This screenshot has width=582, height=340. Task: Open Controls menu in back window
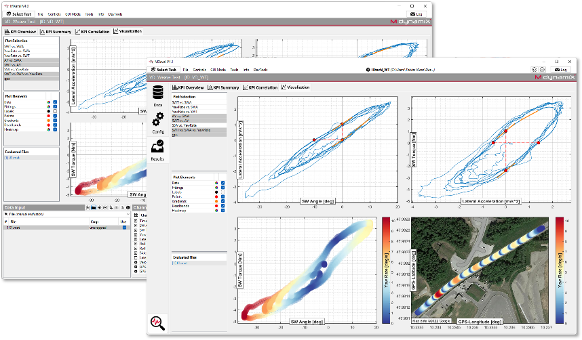coord(54,14)
